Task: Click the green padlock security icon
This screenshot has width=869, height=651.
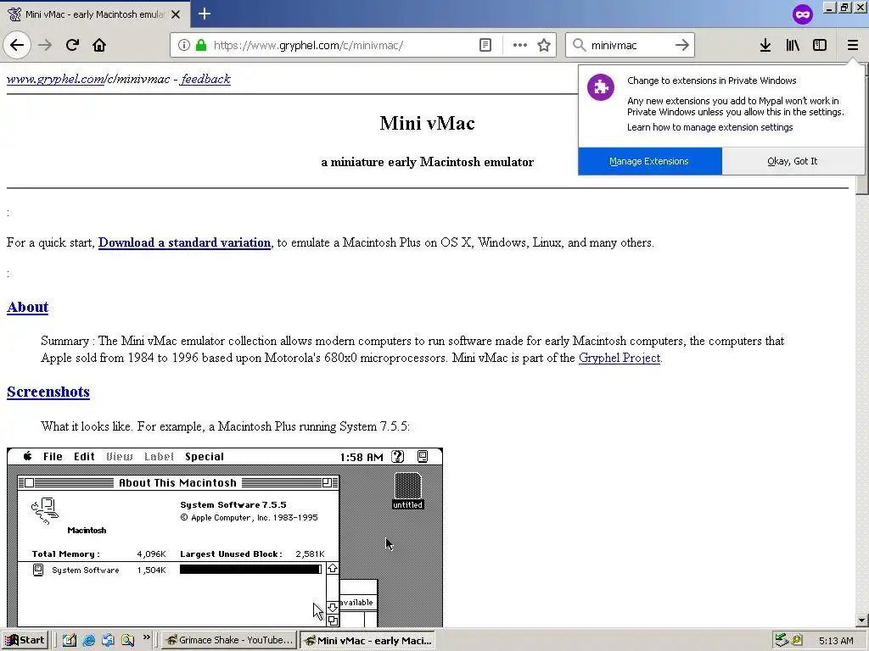Action: (200, 45)
